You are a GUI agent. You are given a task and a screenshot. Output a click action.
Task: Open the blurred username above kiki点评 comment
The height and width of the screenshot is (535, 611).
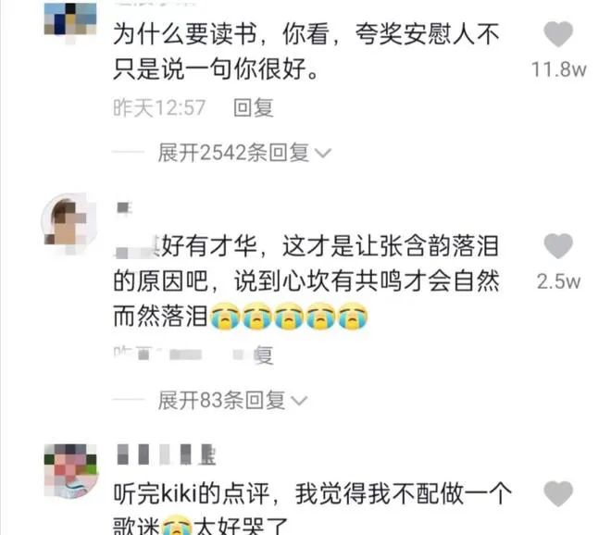tap(167, 454)
